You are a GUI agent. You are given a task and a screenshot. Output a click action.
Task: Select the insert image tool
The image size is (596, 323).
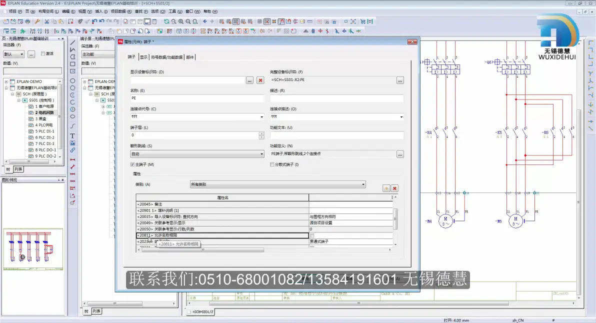click(72, 143)
